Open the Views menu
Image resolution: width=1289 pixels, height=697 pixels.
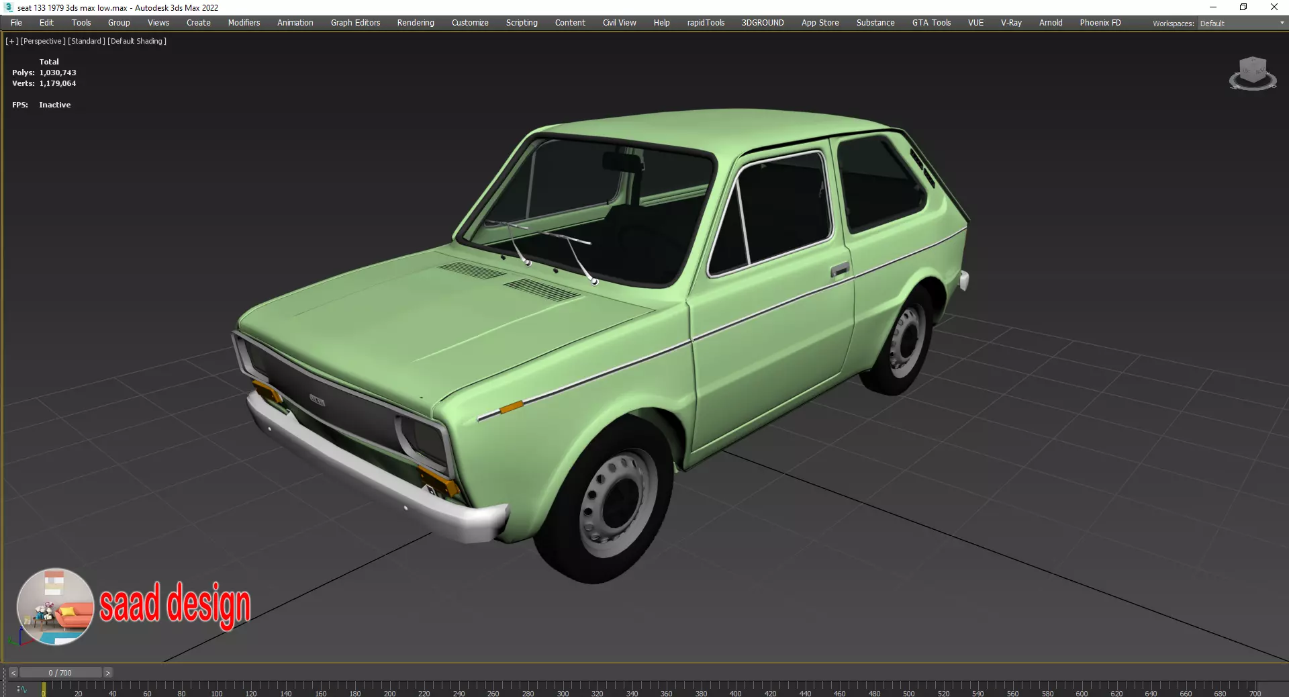coord(158,23)
